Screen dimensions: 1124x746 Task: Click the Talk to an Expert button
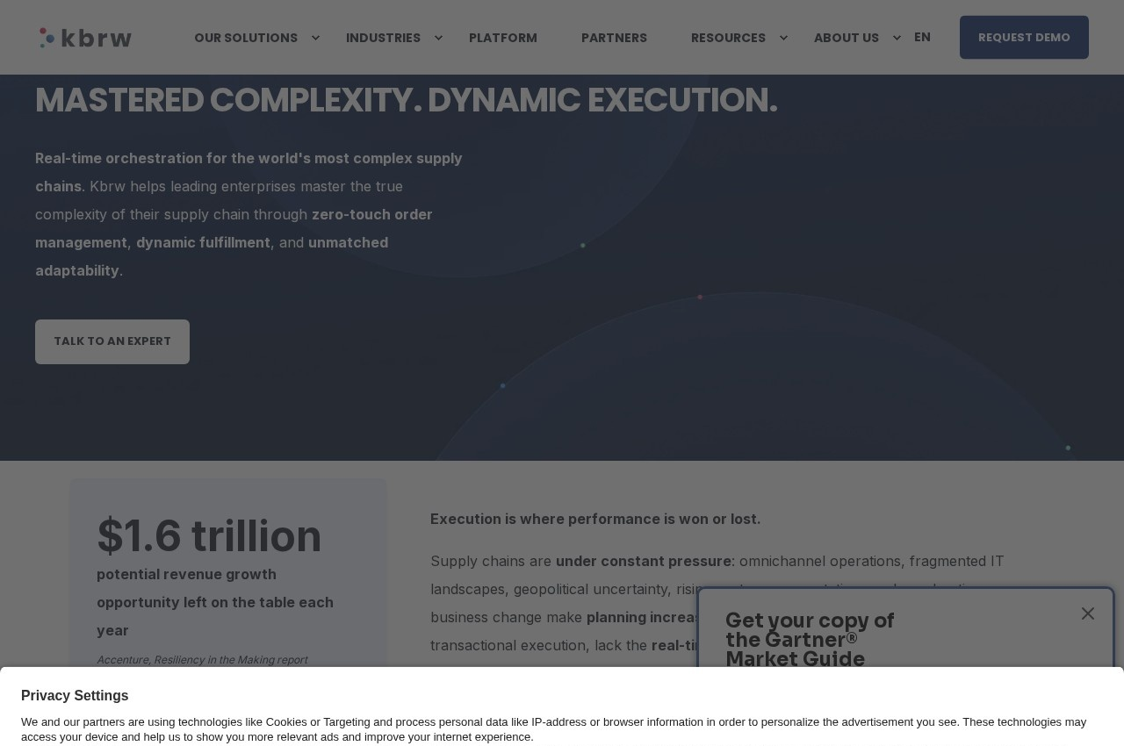click(112, 341)
